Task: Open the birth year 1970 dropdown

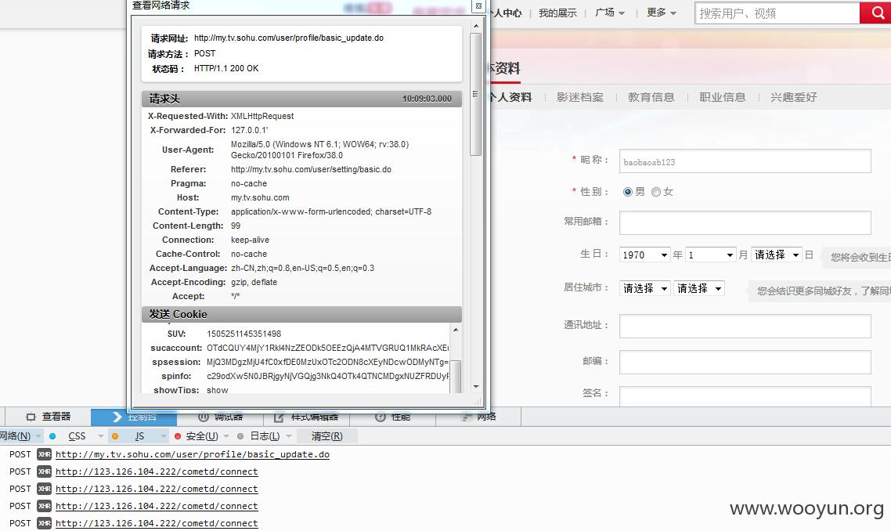Action: click(645, 255)
